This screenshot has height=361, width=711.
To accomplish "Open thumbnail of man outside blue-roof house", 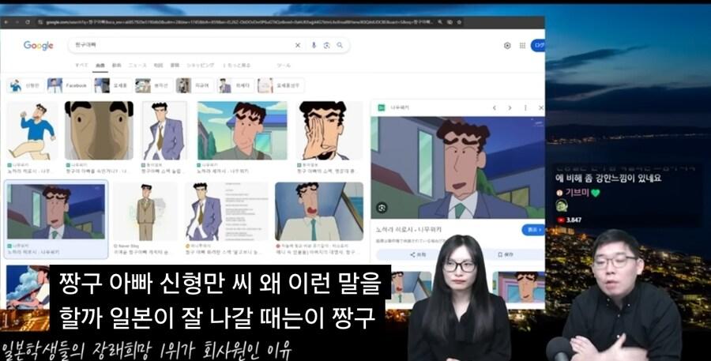I will coord(243,130).
